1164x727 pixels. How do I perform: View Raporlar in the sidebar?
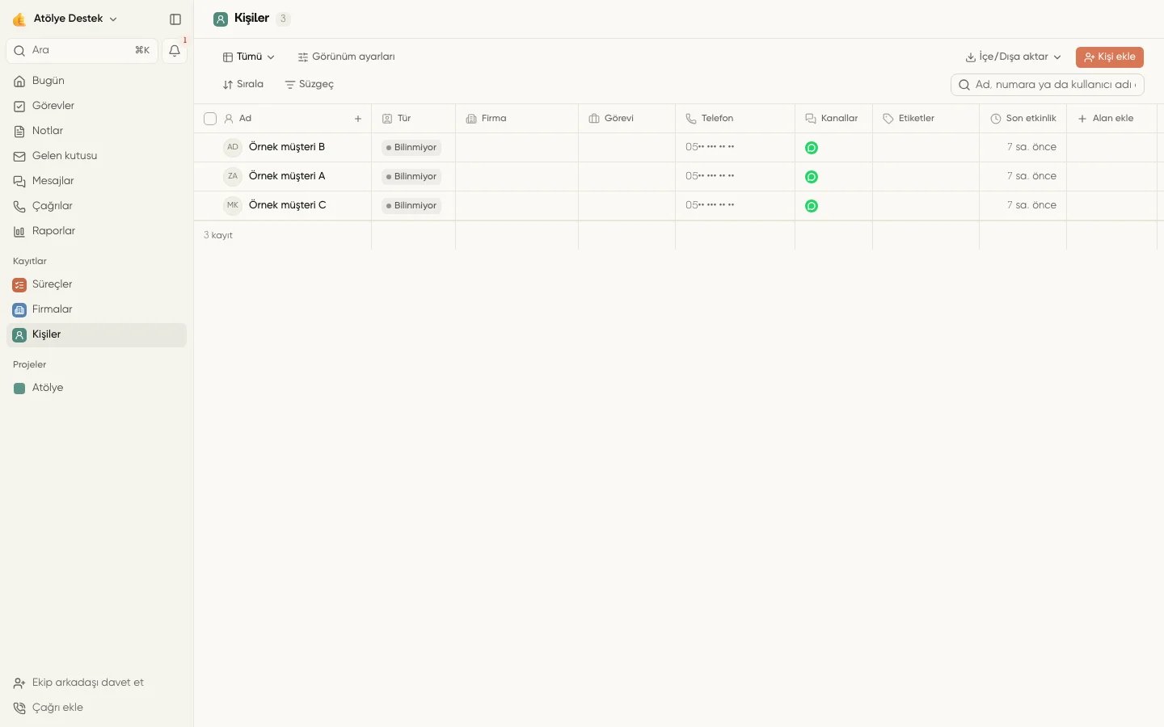coord(96,231)
